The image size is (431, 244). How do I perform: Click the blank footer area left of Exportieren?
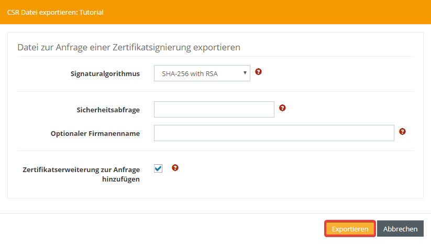tap(157, 229)
